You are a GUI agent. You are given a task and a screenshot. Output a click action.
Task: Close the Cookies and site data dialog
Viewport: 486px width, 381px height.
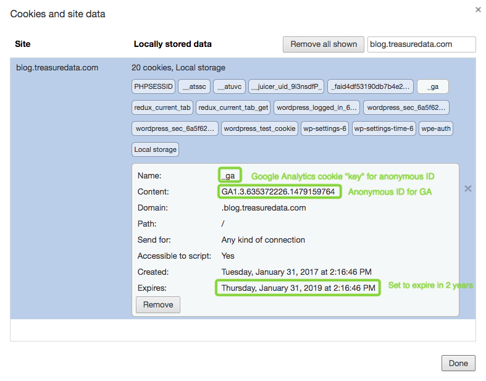478,10
